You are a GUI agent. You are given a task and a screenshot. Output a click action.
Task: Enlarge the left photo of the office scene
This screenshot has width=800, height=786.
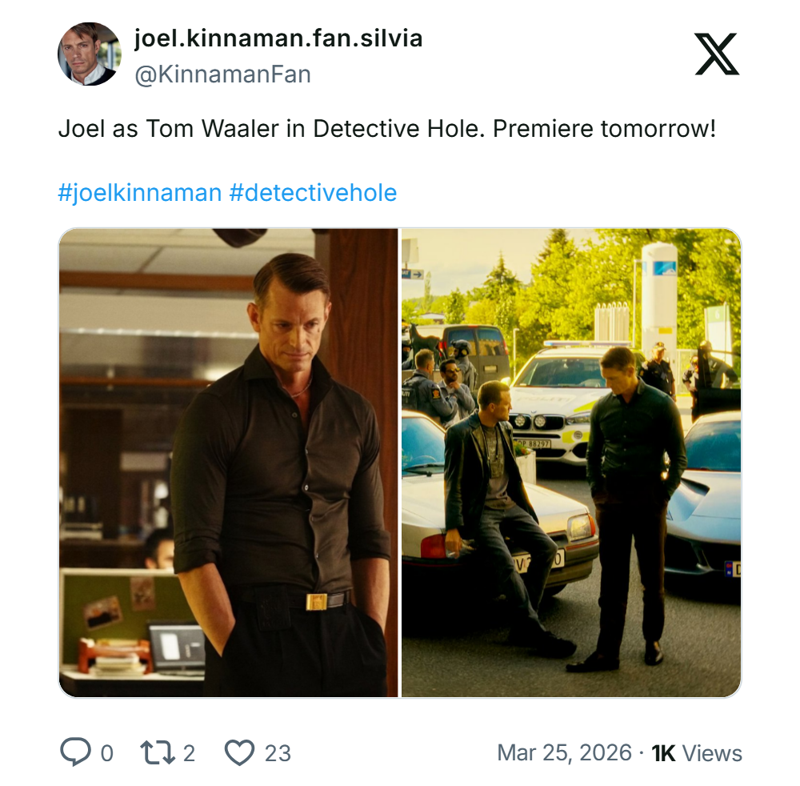228,463
